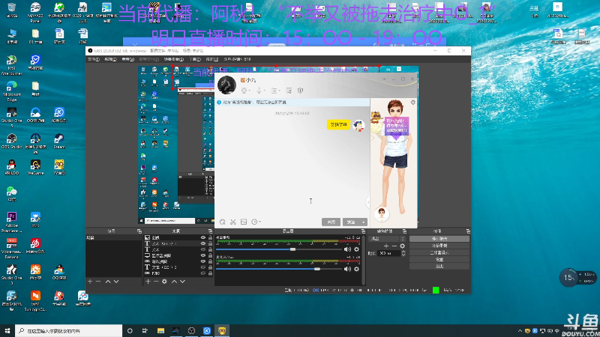Undock the audio mixer panel
This screenshot has height=337, width=600.
point(363,231)
